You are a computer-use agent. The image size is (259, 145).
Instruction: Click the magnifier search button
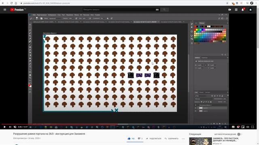164,10
